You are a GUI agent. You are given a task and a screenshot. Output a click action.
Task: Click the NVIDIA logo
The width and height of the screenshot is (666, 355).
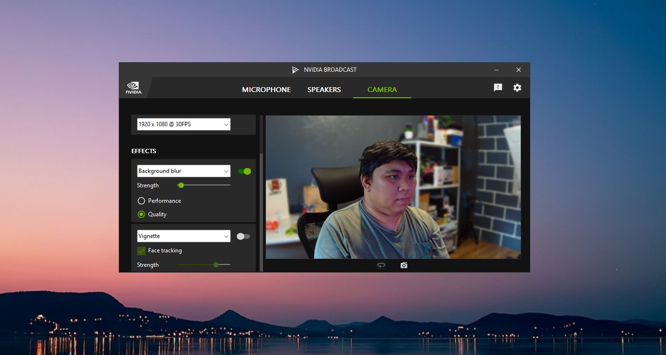(134, 88)
